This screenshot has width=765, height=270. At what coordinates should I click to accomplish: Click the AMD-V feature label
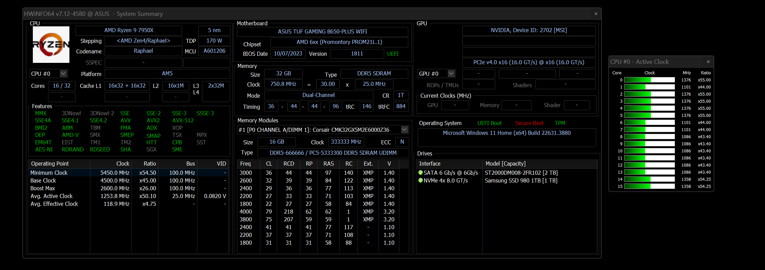click(70, 135)
